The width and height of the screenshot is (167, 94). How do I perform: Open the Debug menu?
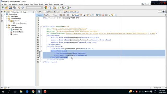[x=36, y=4]
